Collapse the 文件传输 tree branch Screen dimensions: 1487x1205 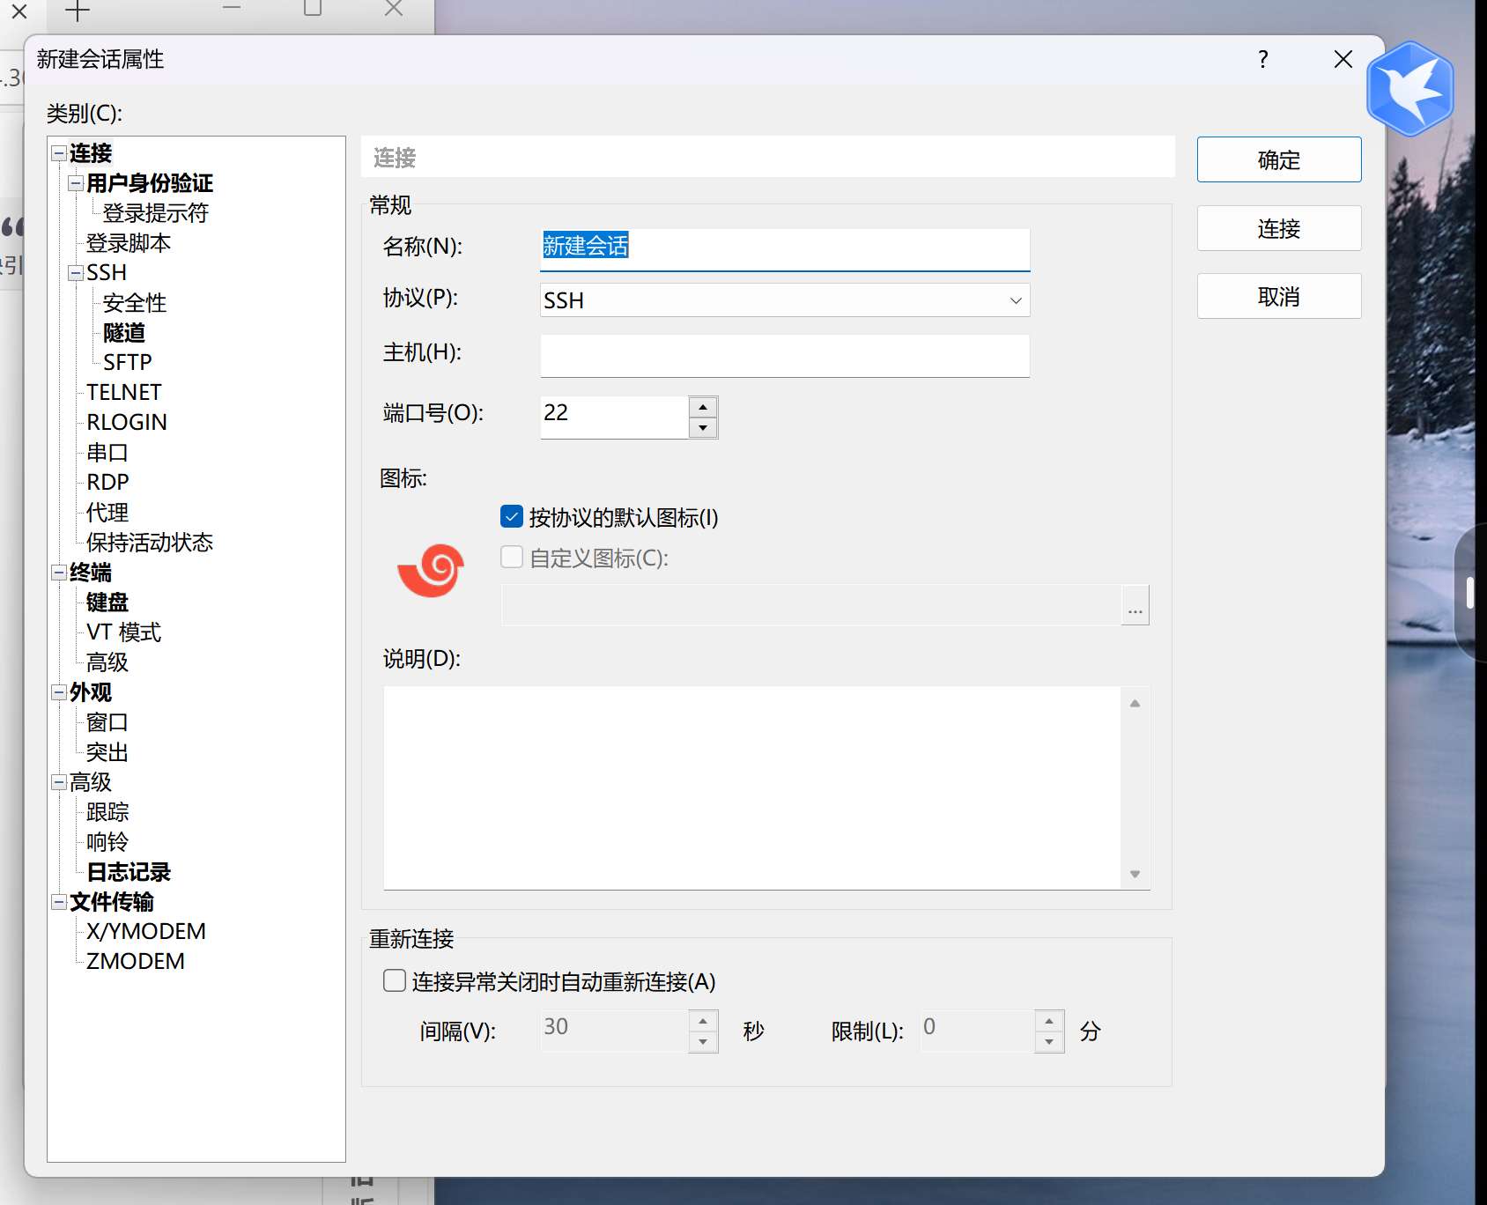pos(57,902)
